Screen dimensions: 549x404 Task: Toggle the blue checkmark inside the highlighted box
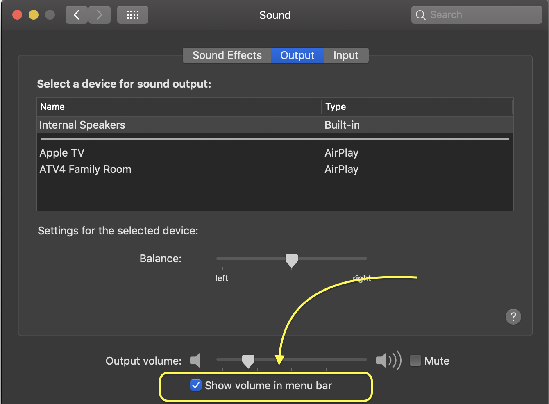(x=196, y=385)
